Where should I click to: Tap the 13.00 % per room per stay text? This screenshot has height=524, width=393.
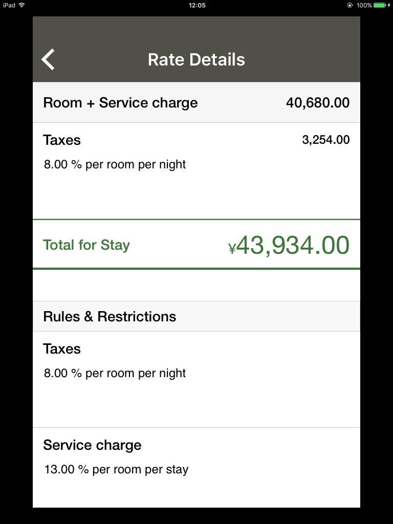(116, 469)
